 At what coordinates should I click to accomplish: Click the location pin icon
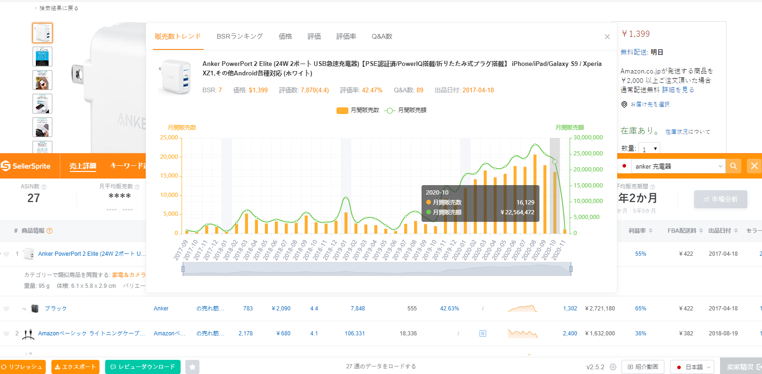click(624, 105)
